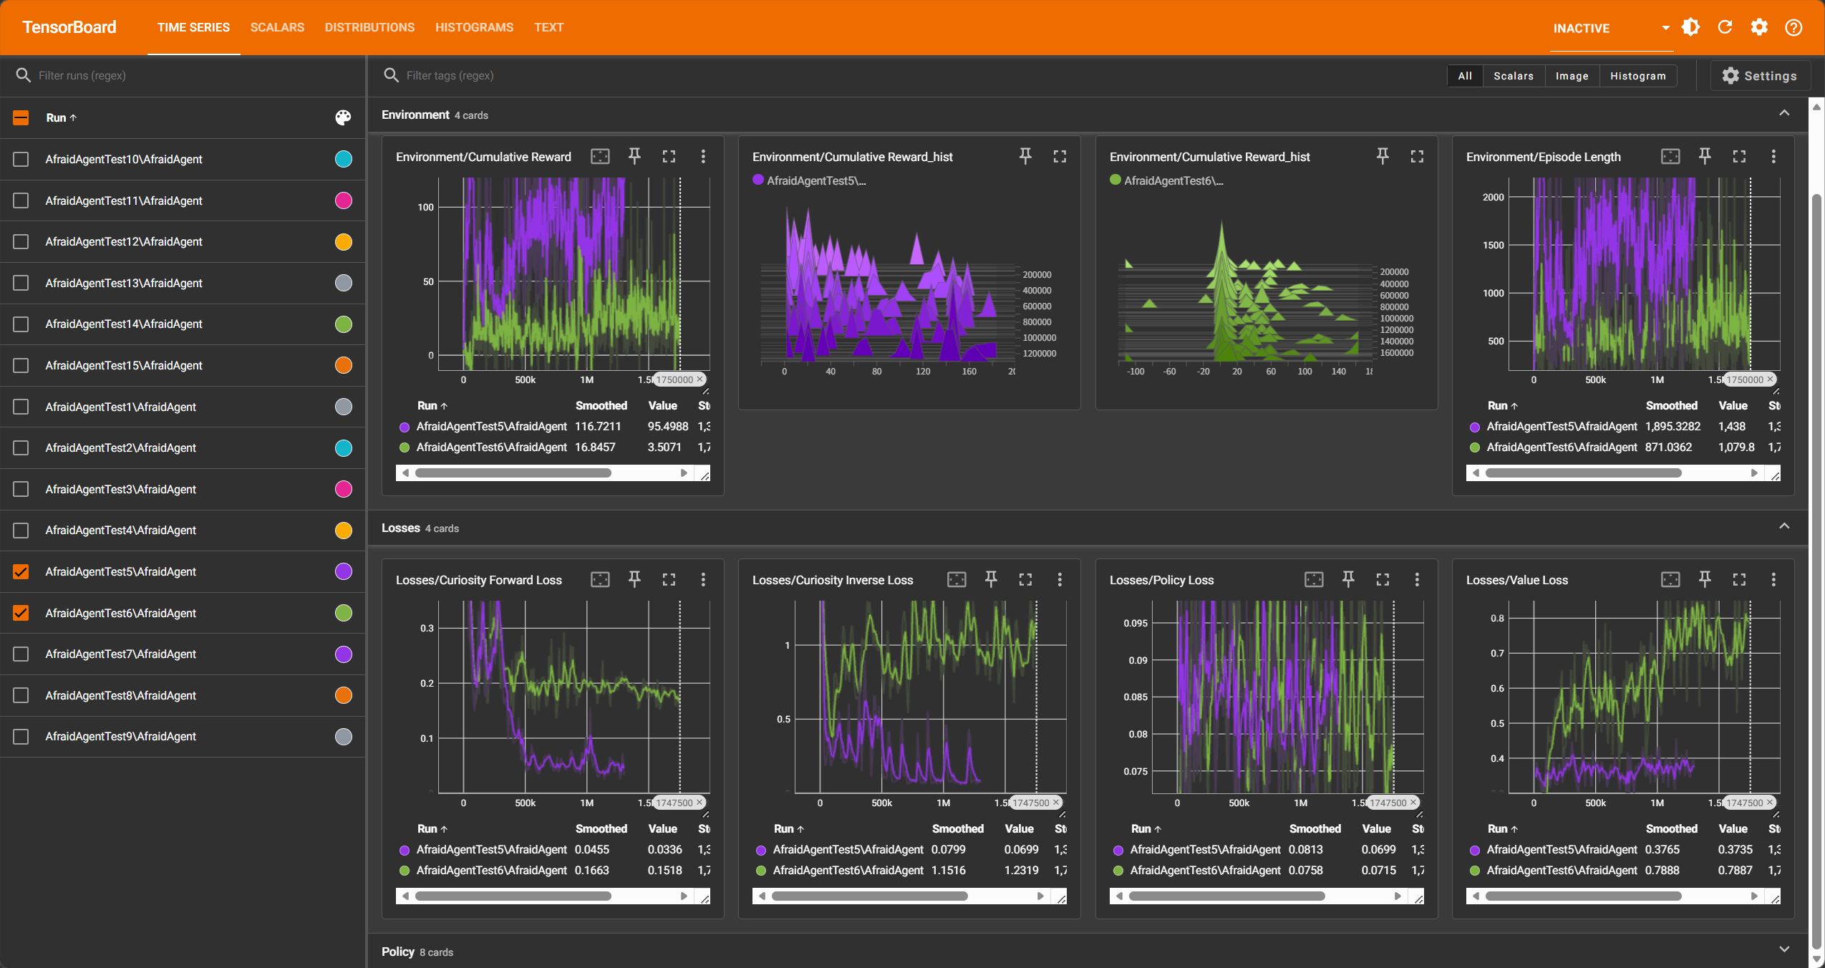Image resolution: width=1825 pixels, height=968 pixels.
Task: Toggle the select-all runs checkbox
Action: tap(21, 117)
